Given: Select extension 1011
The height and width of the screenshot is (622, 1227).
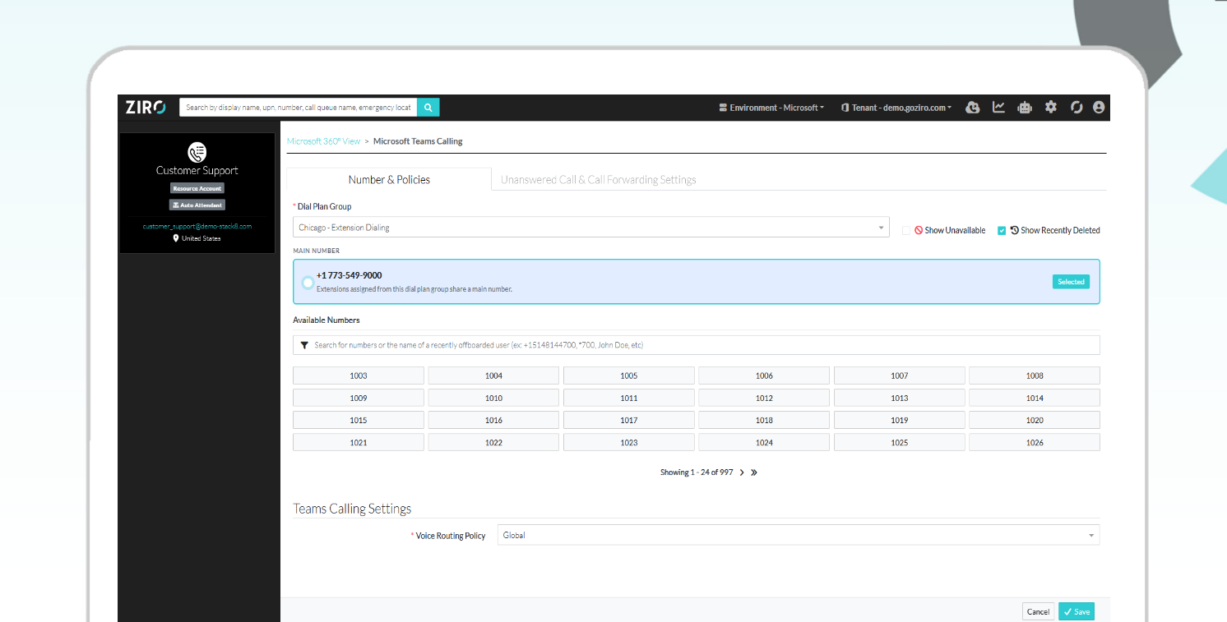Looking at the screenshot, I should 629,398.
